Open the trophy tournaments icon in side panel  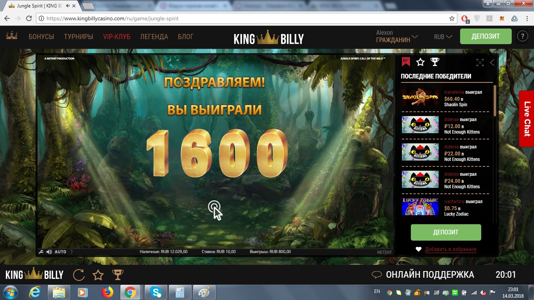pyautogui.click(x=435, y=62)
